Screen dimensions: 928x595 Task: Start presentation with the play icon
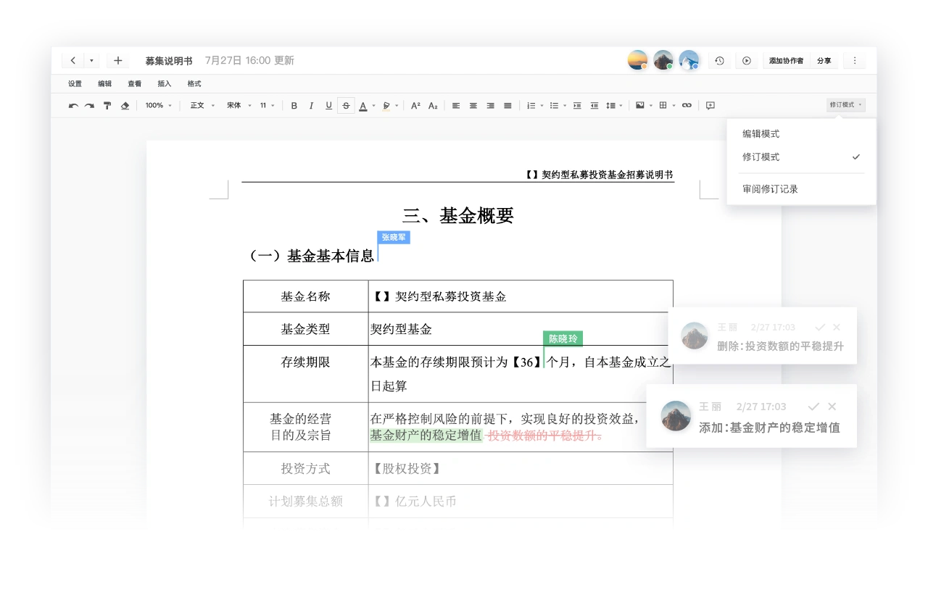tap(747, 61)
